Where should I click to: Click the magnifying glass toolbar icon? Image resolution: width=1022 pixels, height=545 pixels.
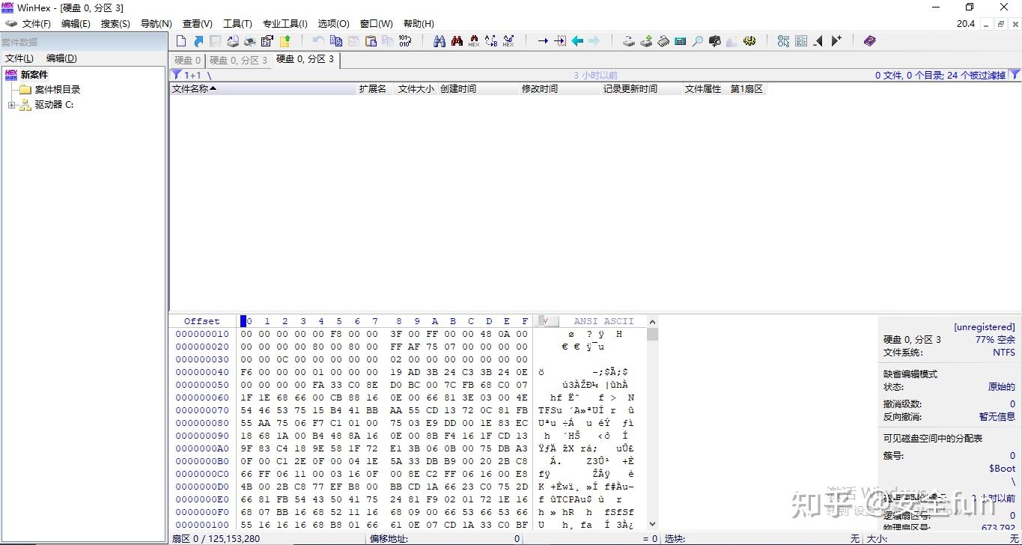click(x=698, y=41)
